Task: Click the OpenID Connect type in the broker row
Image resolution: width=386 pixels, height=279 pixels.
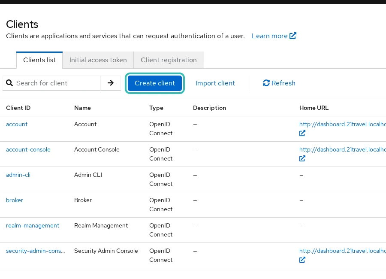Action: (161, 205)
